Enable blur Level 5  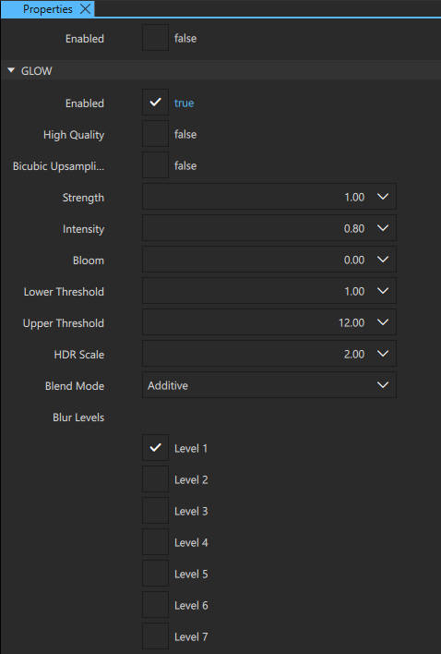pos(155,574)
